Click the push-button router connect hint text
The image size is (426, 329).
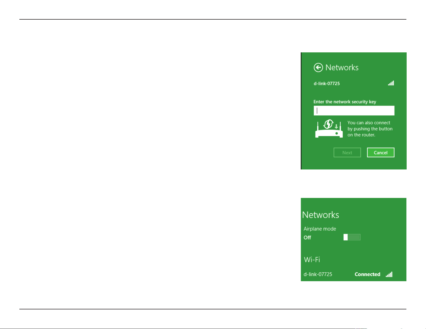click(370, 129)
